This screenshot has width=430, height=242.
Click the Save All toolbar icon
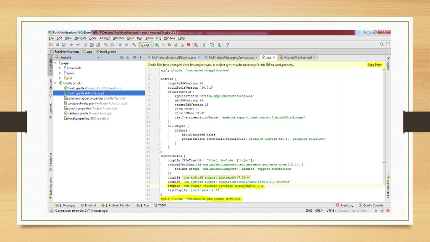tap(57, 45)
